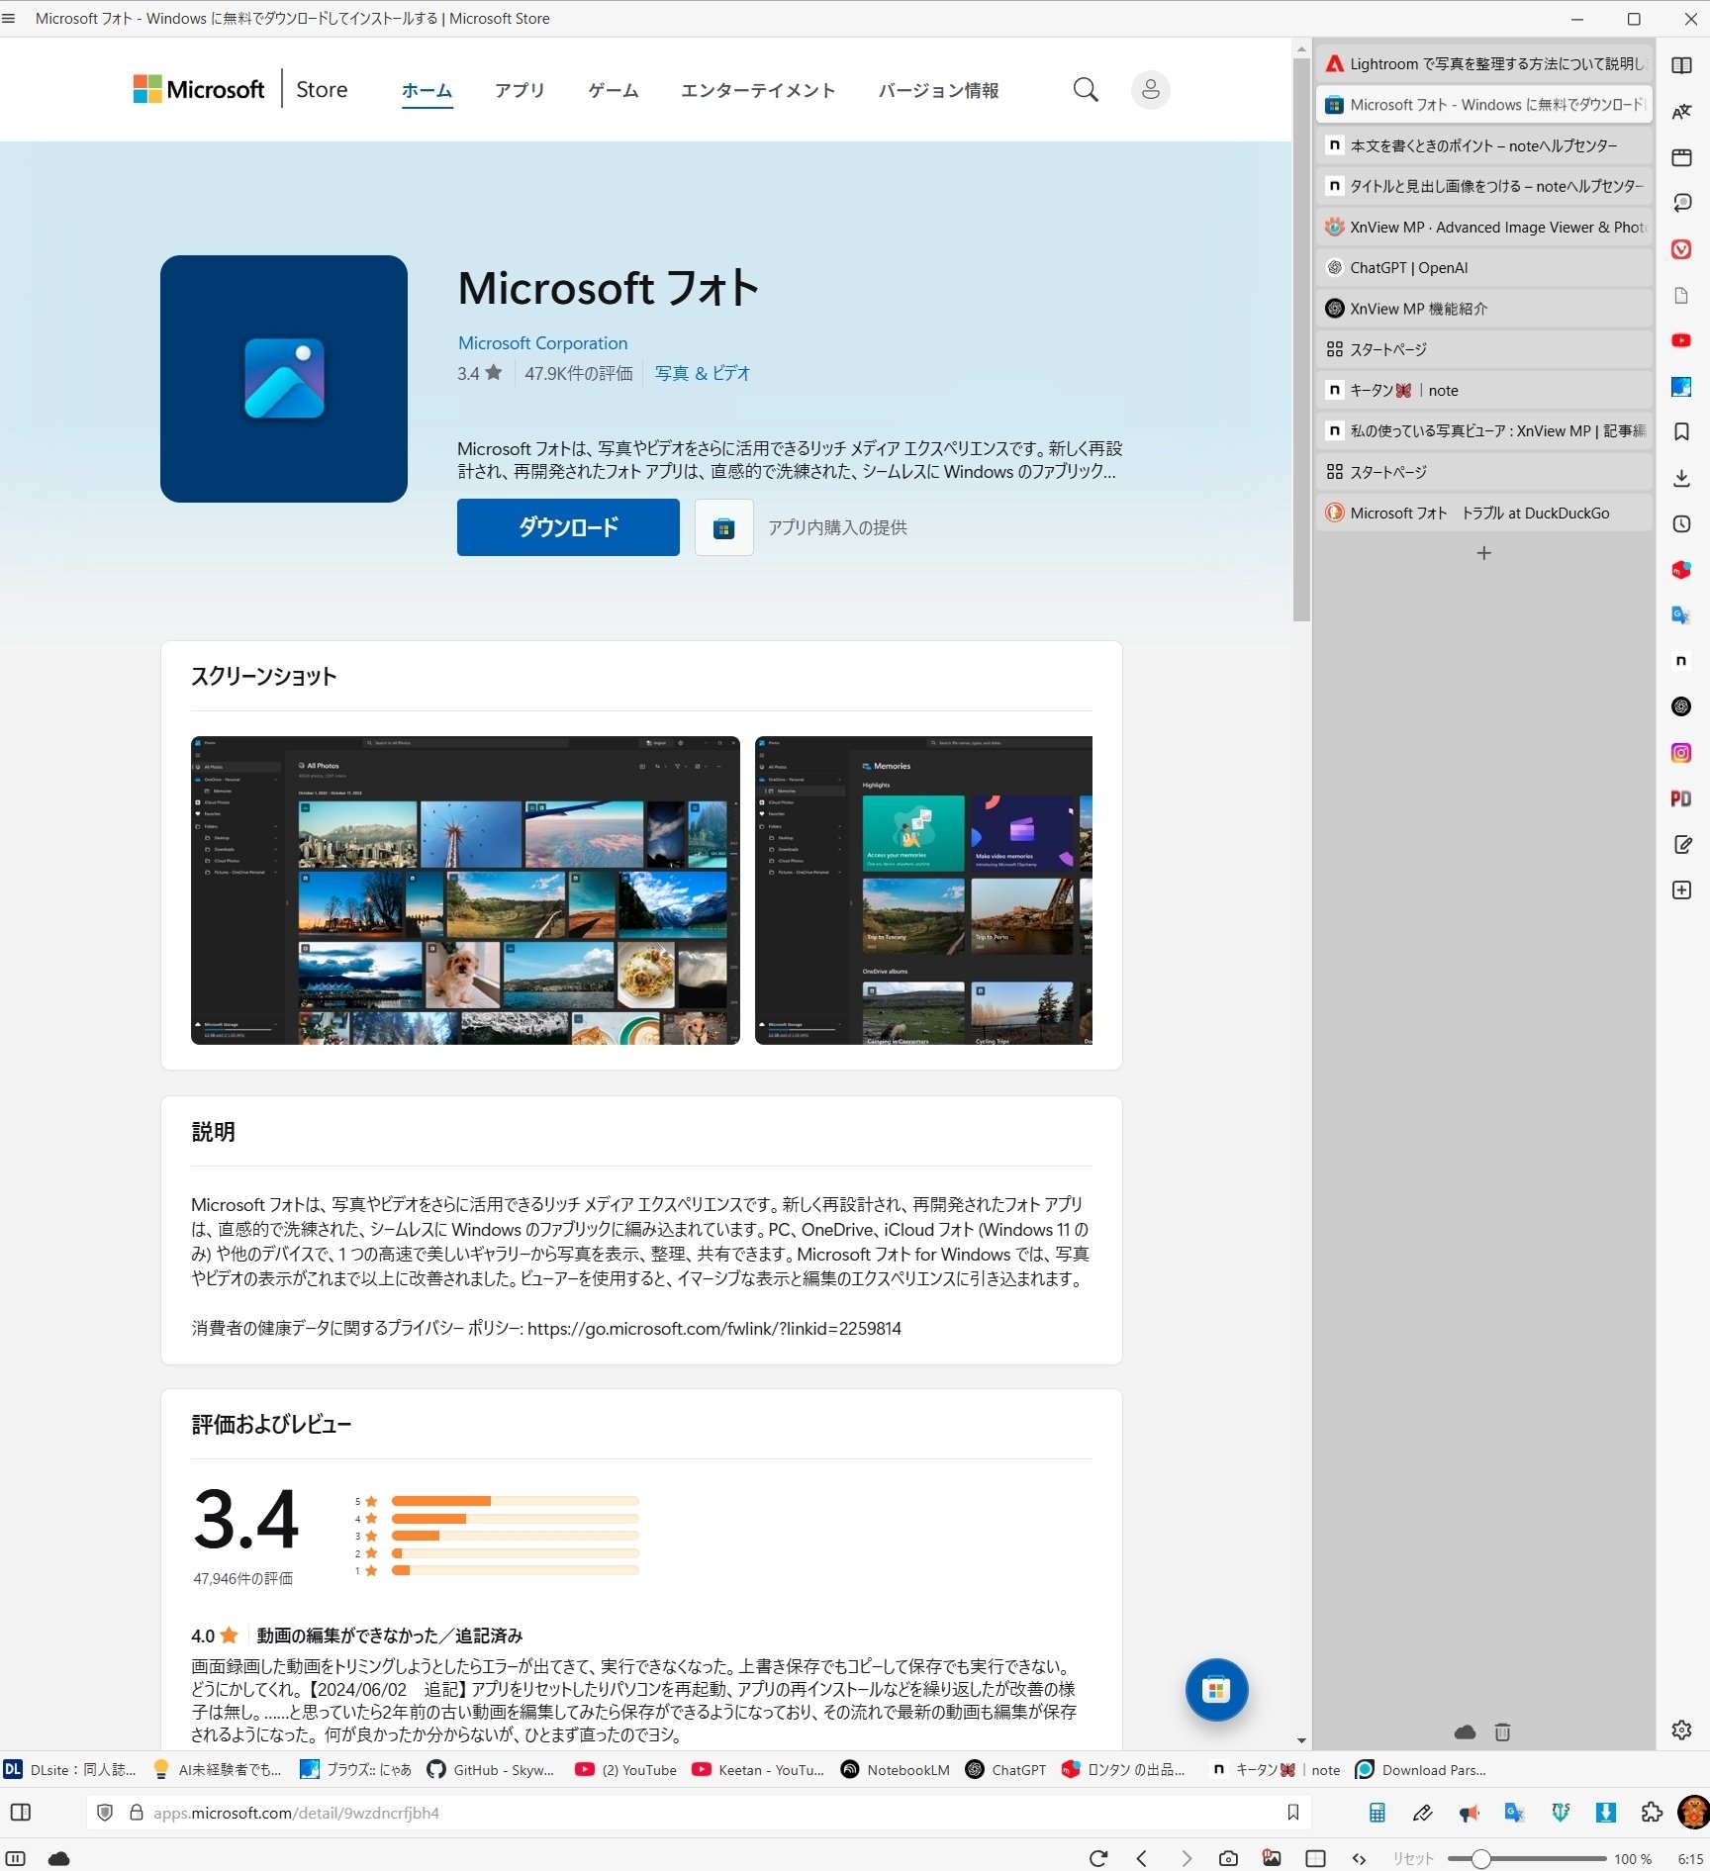The image size is (1710, 1871).
Task: Open the Google Translate web panel
Action: coord(1680,614)
